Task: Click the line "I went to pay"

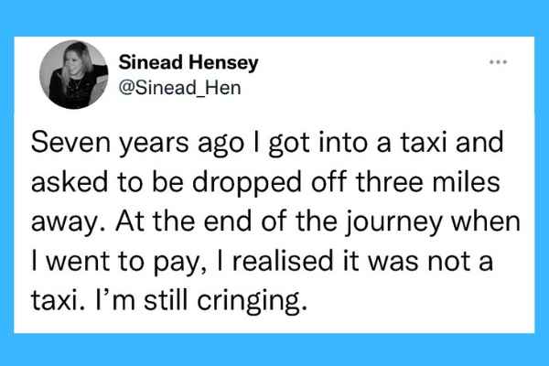Action: click(x=263, y=262)
